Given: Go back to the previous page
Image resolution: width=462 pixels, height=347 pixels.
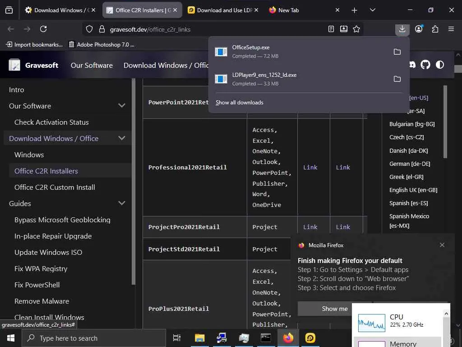Looking at the screenshot, I should [11, 29].
